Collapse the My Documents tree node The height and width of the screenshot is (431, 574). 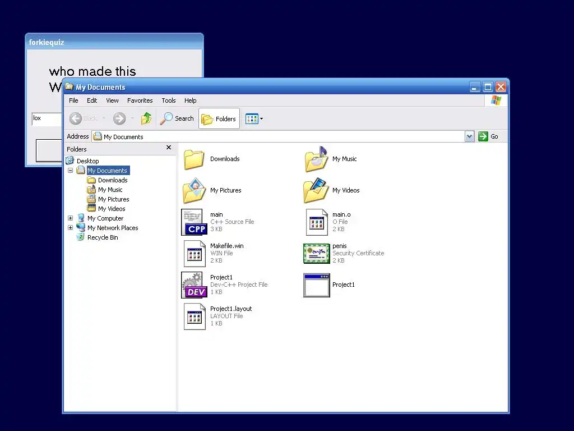coord(70,171)
